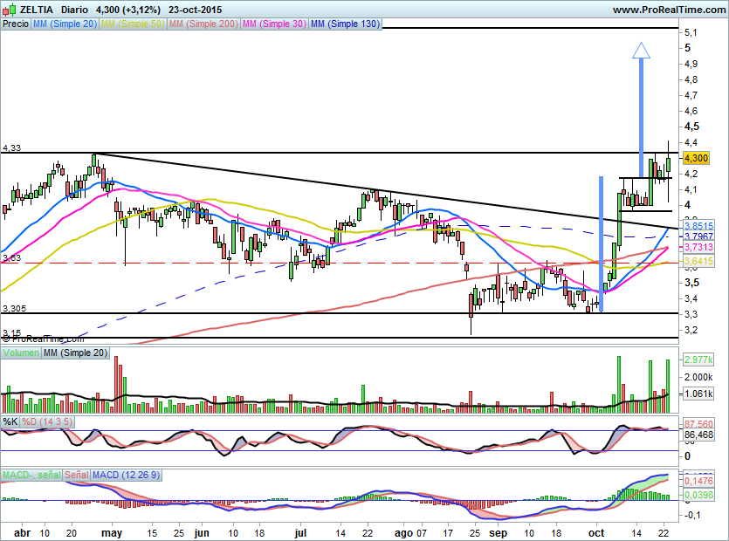Click the jun label on time axis
The width and height of the screenshot is (729, 541).
point(202,533)
